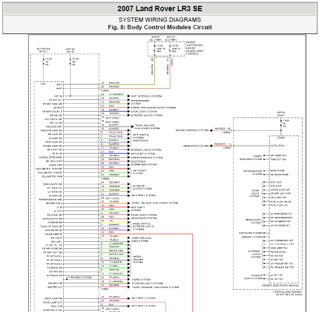Select the 'START RLY CTRL' input label
The height and width of the screenshot is (312, 320).
coord(53,310)
